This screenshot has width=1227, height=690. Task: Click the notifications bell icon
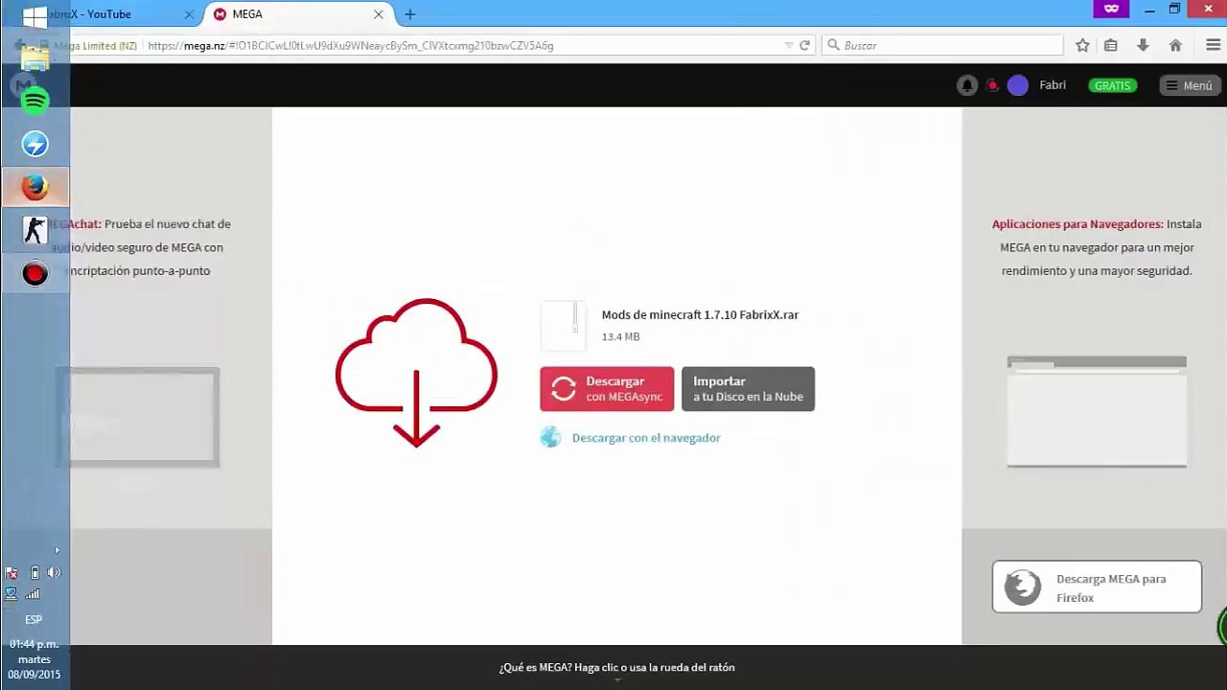pyautogui.click(x=967, y=85)
